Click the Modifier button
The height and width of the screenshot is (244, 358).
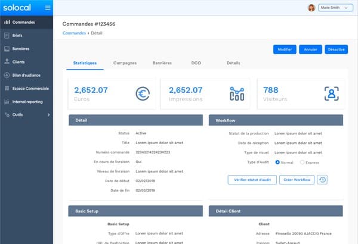[x=285, y=49]
